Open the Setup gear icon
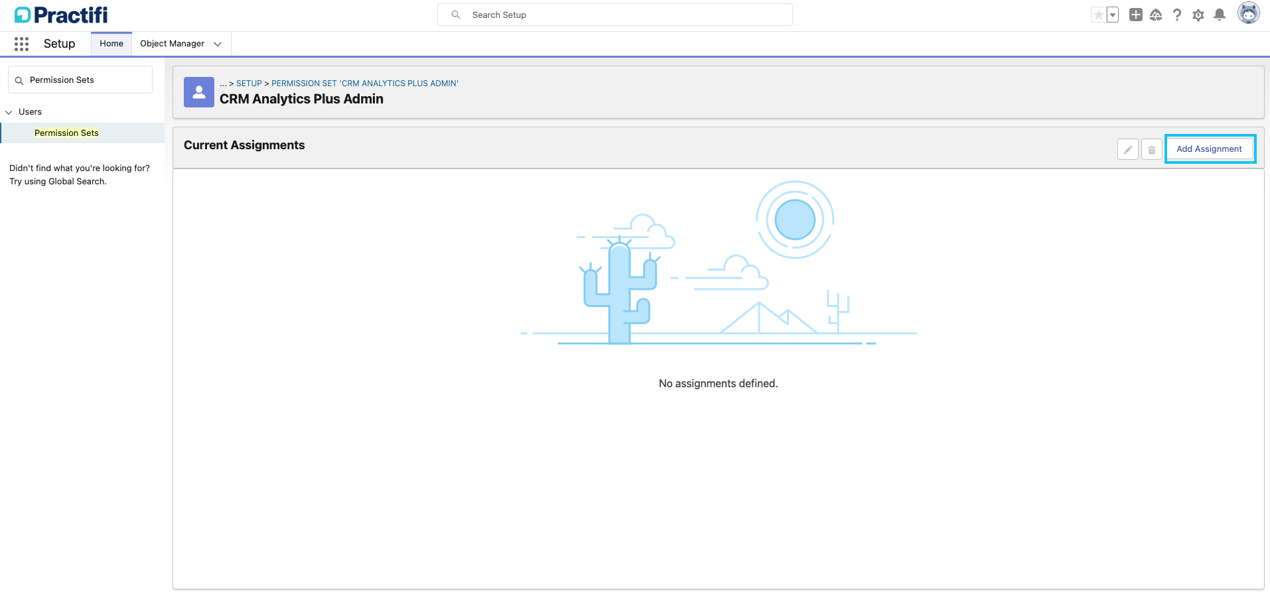Screen dimensions: 1270x614 coord(1198,15)
